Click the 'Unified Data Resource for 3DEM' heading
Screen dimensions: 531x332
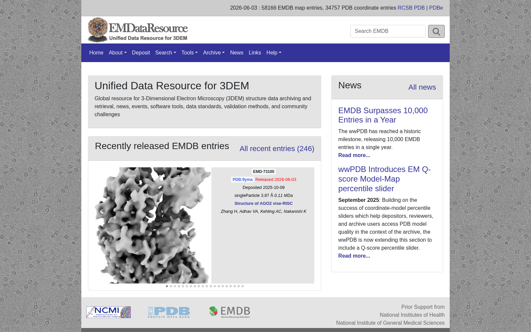click(x=172, y=86)
